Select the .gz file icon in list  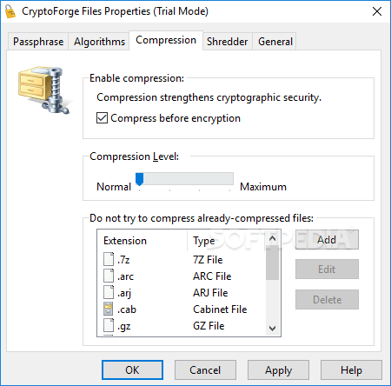click(109, 325)
